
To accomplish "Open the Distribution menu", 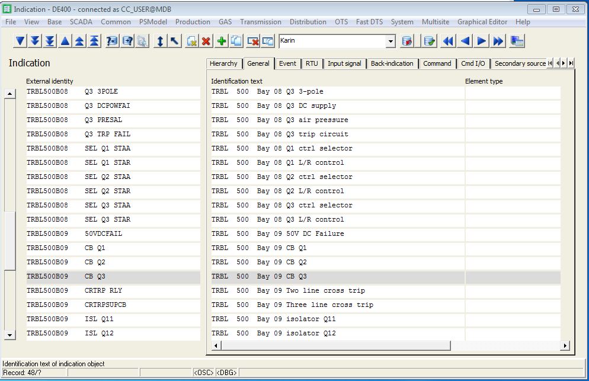I will tap(308, 22).
